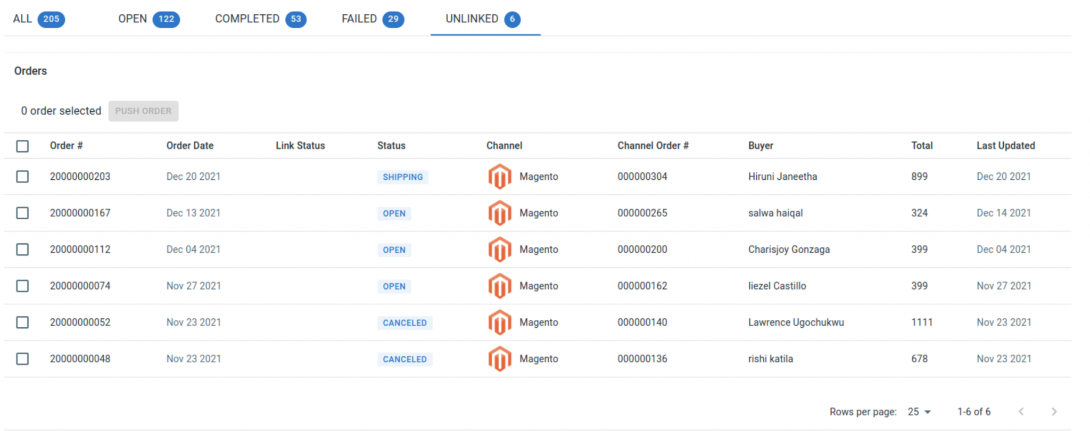Click Magento logo in salwa haiqal row
The width and height of the screenshot is (1090, 431).
[x=499, y=213]
